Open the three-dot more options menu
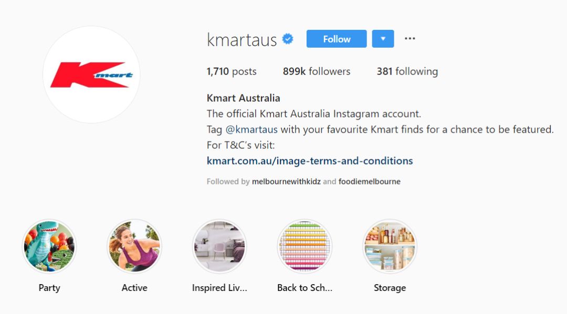This screenshot has width=567, height=314. click(409, 39)
